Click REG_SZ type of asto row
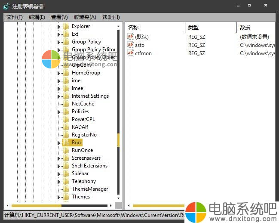279x223 pixels. (x=196, y=45)
